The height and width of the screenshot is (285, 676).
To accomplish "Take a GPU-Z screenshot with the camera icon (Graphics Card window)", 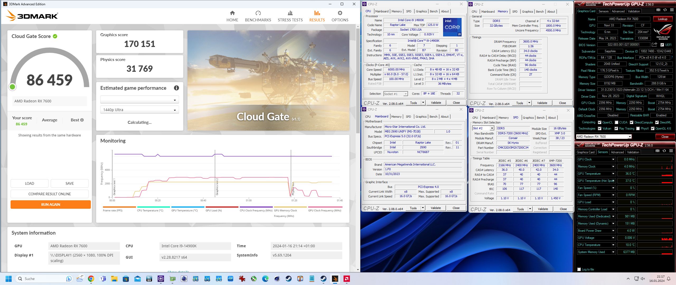I will click(658, 10).
